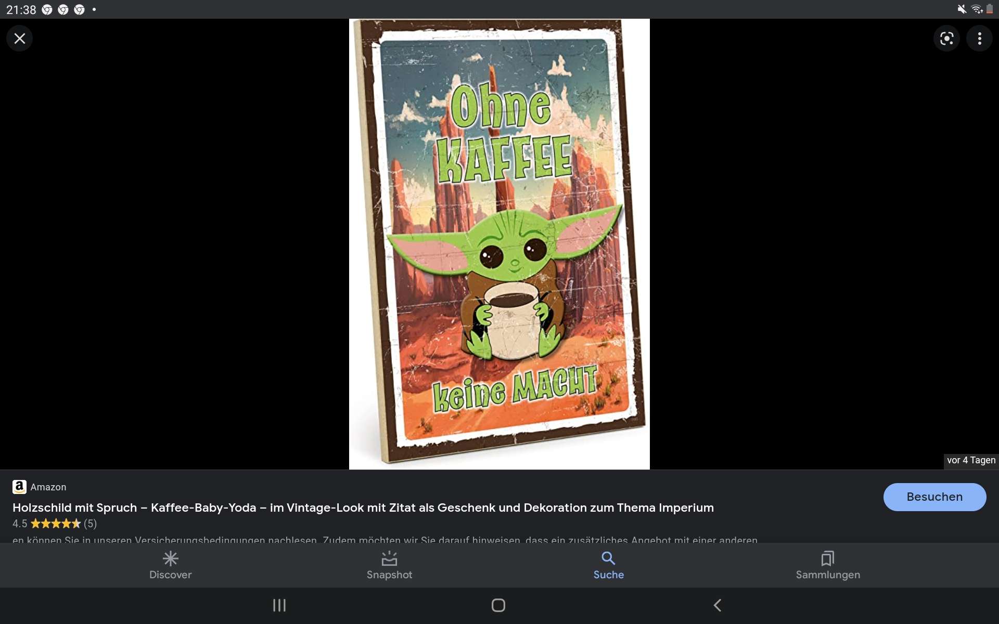999x624 pixels.
Task: Tap the Discover asterisk icon
Action: pos(170,558)
